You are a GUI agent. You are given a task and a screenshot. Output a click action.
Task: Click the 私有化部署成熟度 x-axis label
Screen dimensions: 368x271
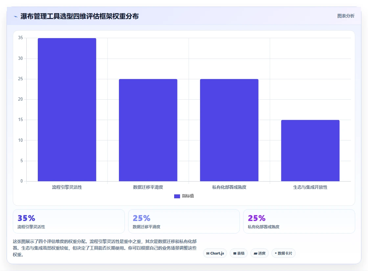pos(229,187)
